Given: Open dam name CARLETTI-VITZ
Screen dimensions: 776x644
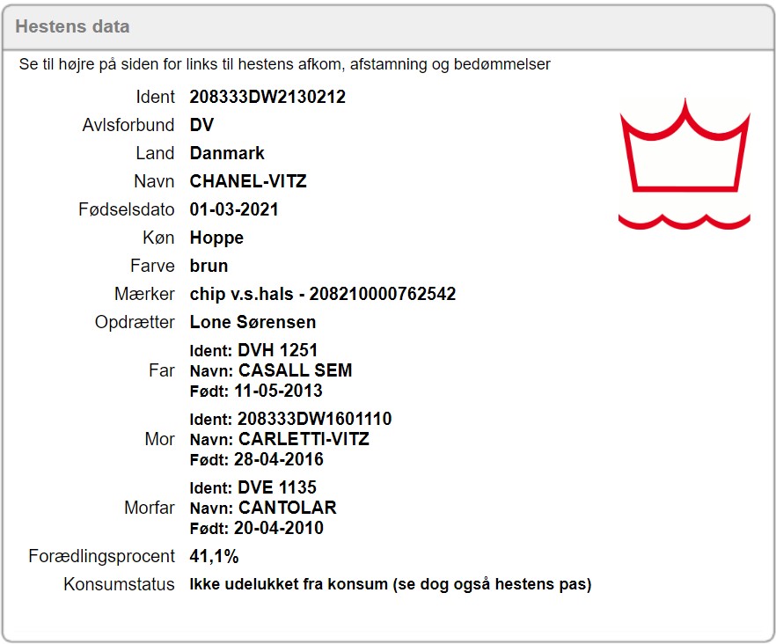Looking at the screenshot, I should (x=304, y=439).
